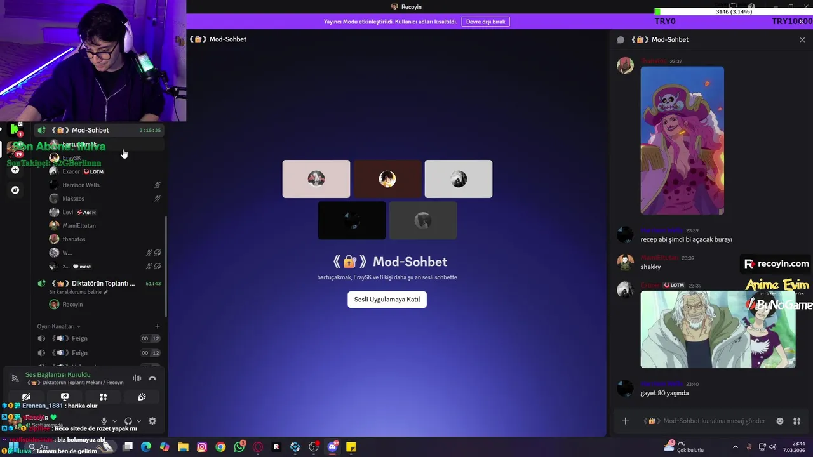Open volume control in system tray
Image resolution: width=813 pixels, height=457 pixels.
(x=773, y=447)
